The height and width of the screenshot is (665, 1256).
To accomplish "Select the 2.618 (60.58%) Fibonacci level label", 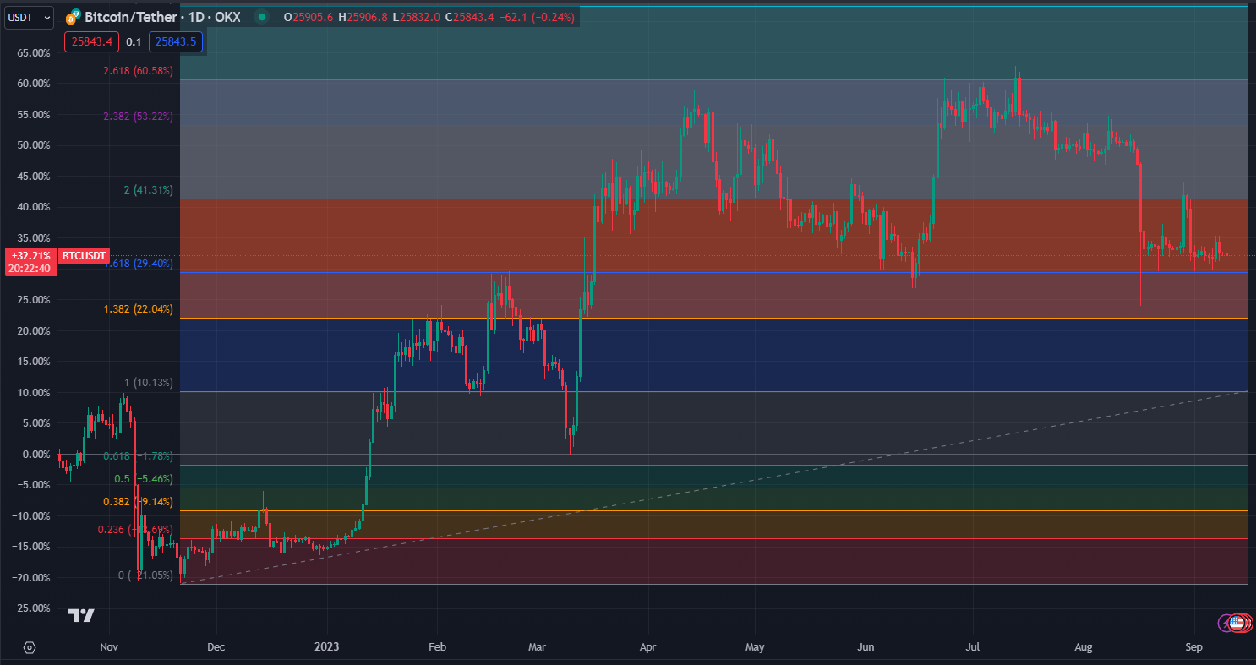I will (x=138, y=71).
